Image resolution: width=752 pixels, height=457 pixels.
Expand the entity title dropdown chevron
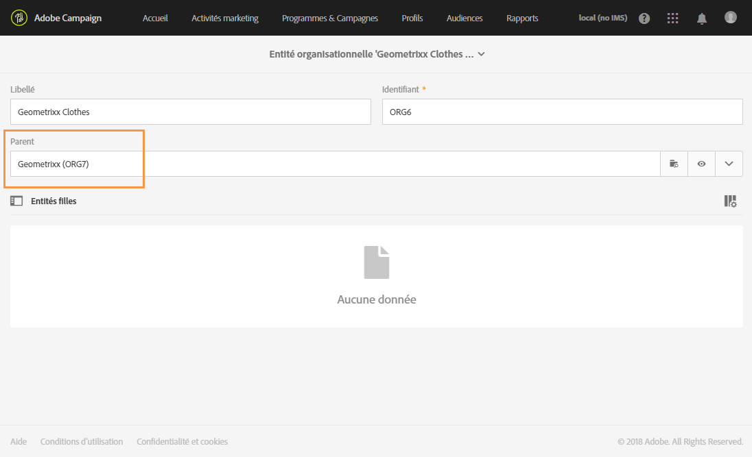point(482,54)
